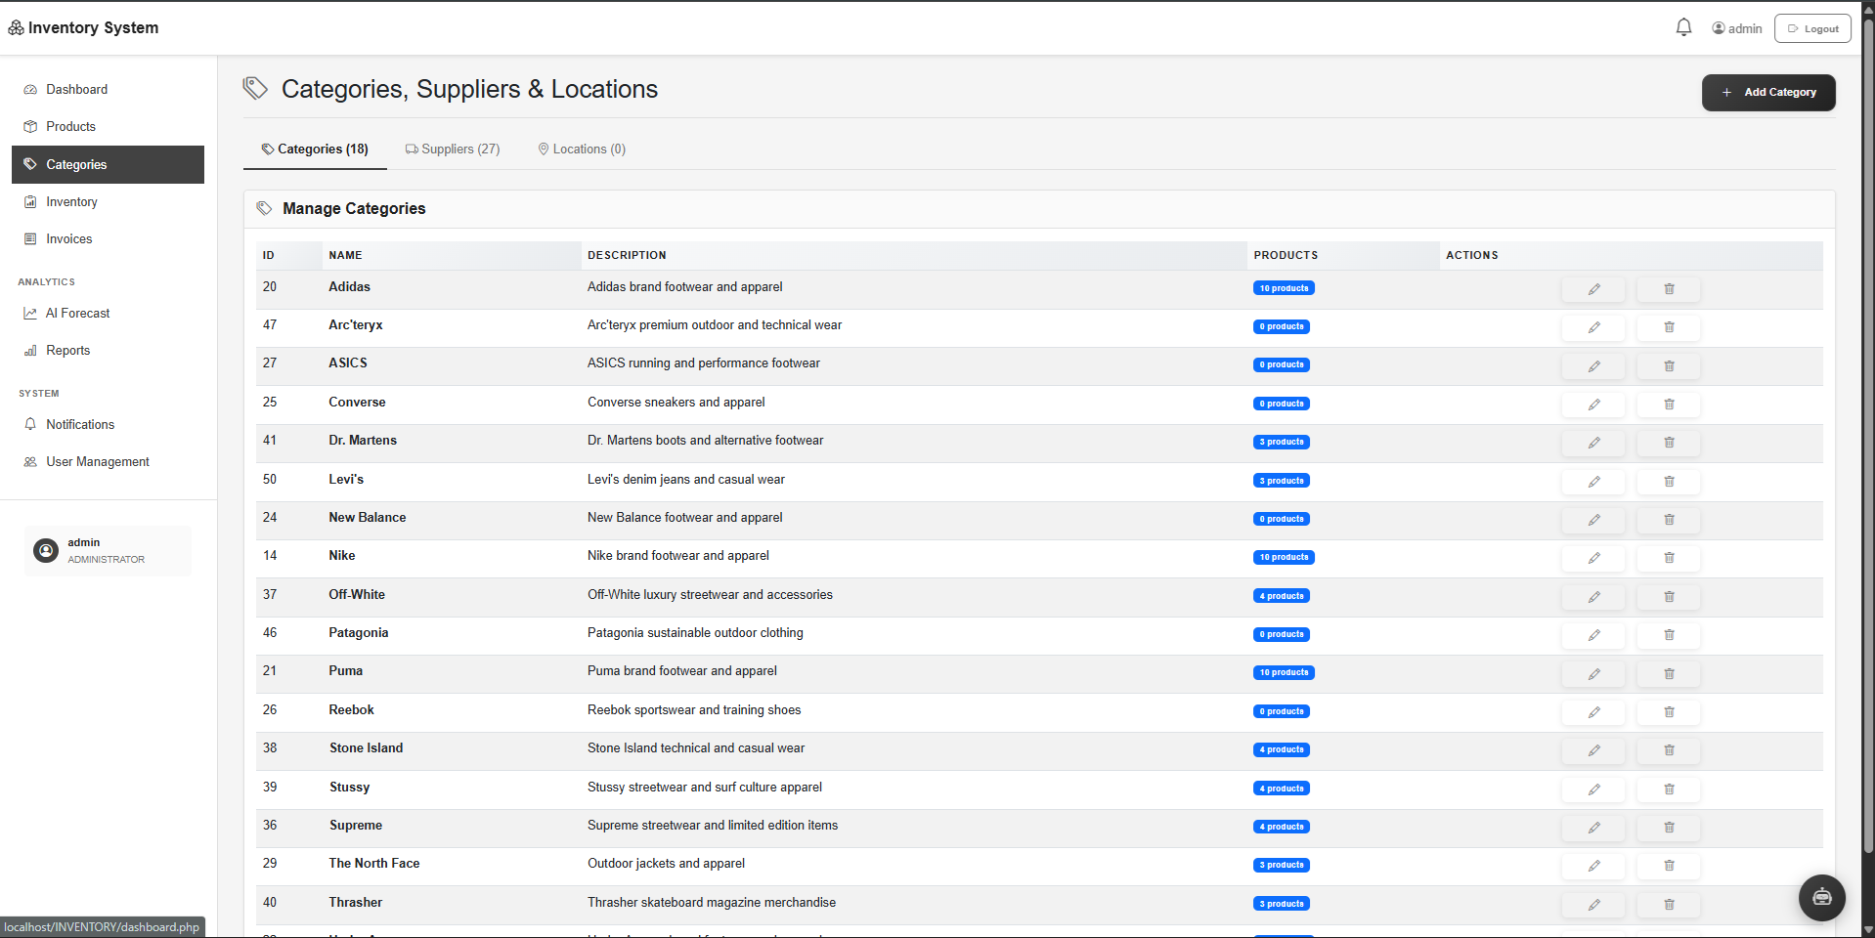
Task: Select the Notifications menu item
Action: click(x=79, y=424)
